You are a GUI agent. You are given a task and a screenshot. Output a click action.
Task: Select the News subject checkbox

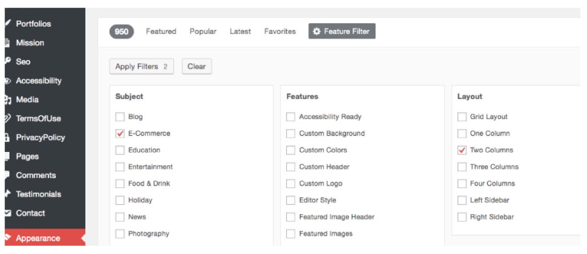tap(120, 217)
